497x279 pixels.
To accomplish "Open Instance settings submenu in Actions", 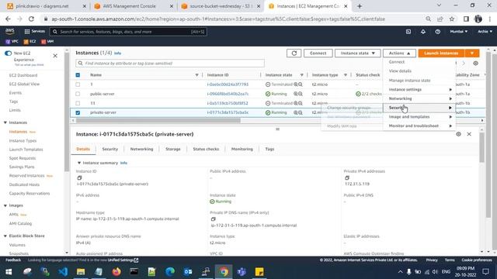I will pos(419,90).
